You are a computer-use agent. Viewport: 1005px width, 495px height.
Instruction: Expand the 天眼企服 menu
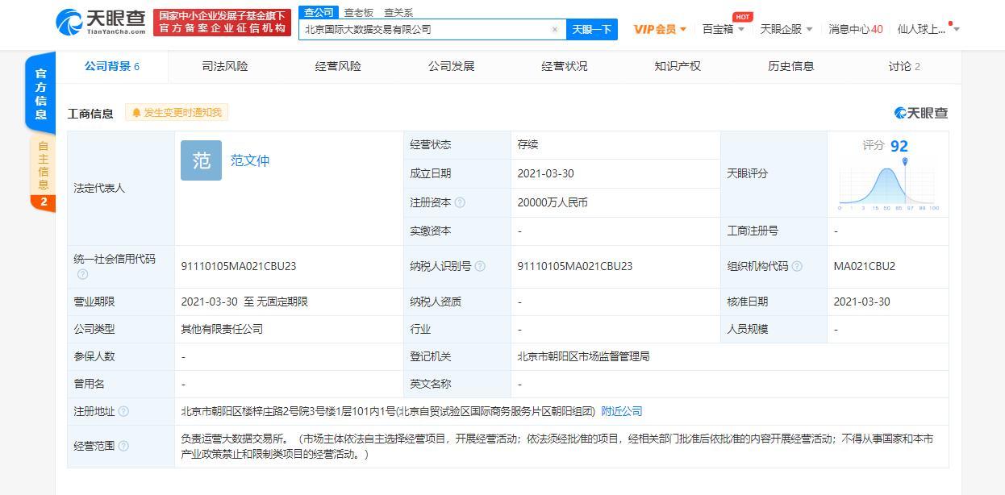coord(786,29)
